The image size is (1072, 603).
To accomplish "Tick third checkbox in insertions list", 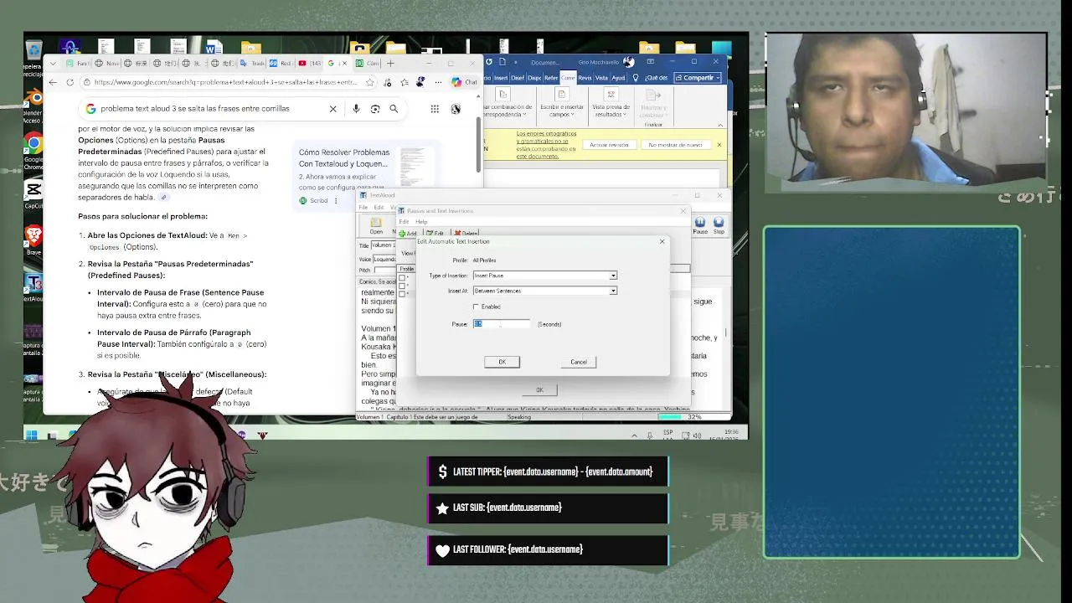I will [x=402, y=293].
